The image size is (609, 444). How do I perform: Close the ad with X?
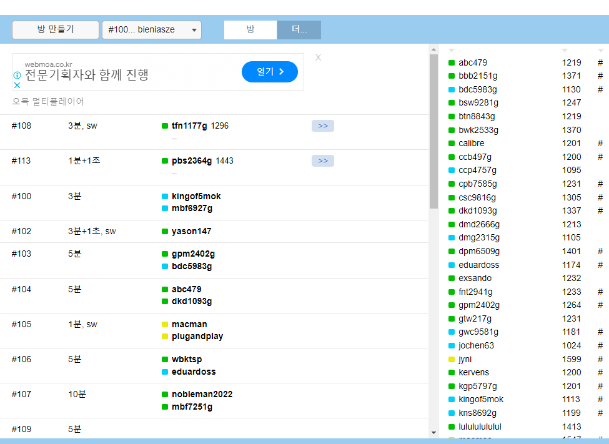click(x=318, y=57)
